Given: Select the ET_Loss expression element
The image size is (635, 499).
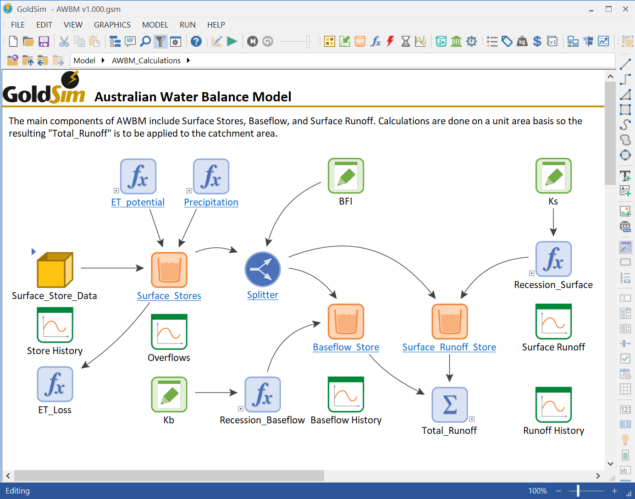Looking at the screenshot, I should [55, 384].
